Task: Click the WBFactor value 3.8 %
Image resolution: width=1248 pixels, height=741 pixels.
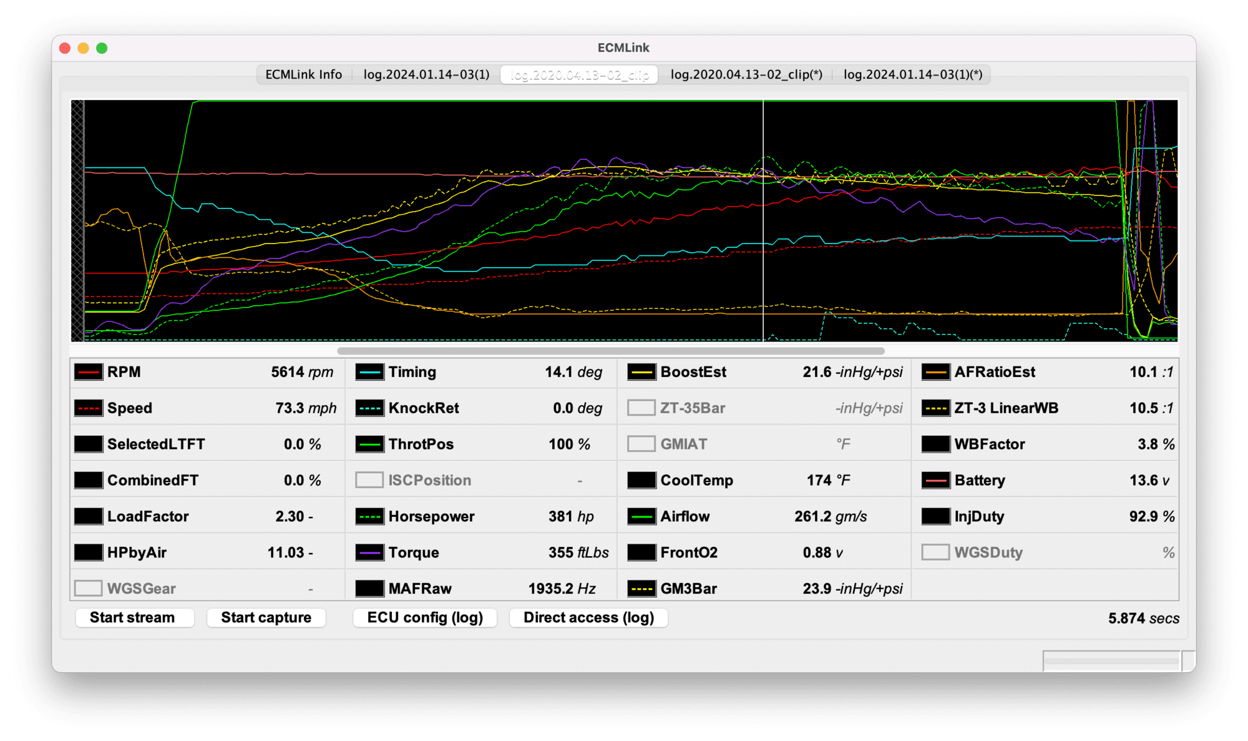Action: (x=1156, y=444)
